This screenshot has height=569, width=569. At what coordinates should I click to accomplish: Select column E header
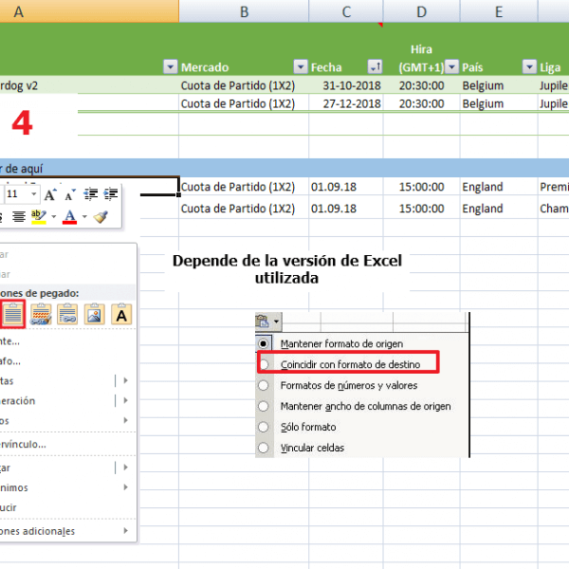[499, 11]
